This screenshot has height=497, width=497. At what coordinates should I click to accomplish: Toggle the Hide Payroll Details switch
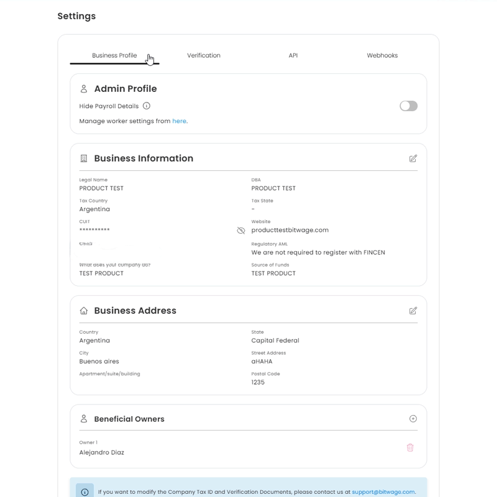pos(408,106)
